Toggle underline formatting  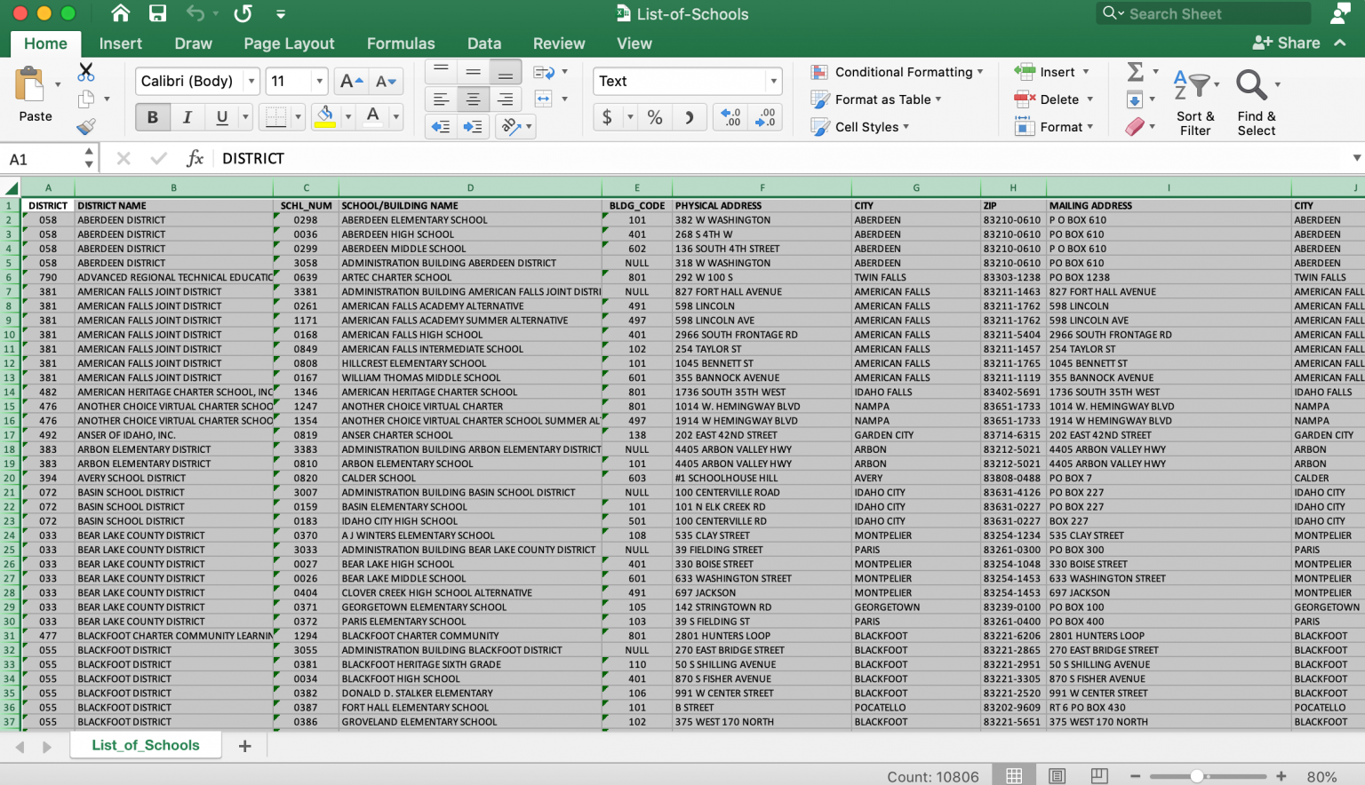221,116
